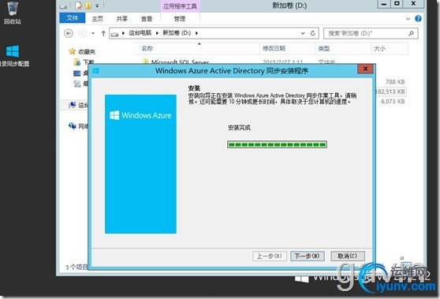Click the 这台电脑 breadcrumb segment
Viewport: 440px width, 299px height.
140,33
